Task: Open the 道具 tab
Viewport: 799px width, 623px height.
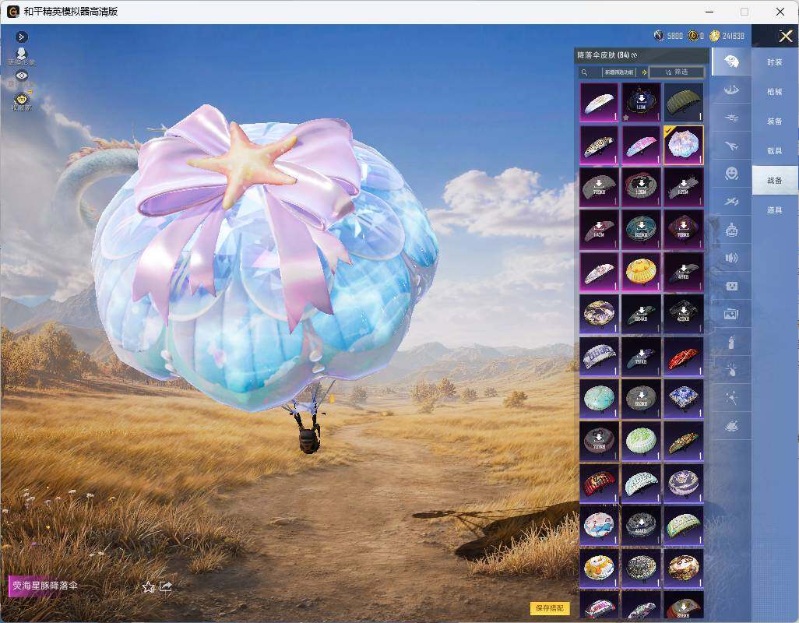Action: point(775,210)
